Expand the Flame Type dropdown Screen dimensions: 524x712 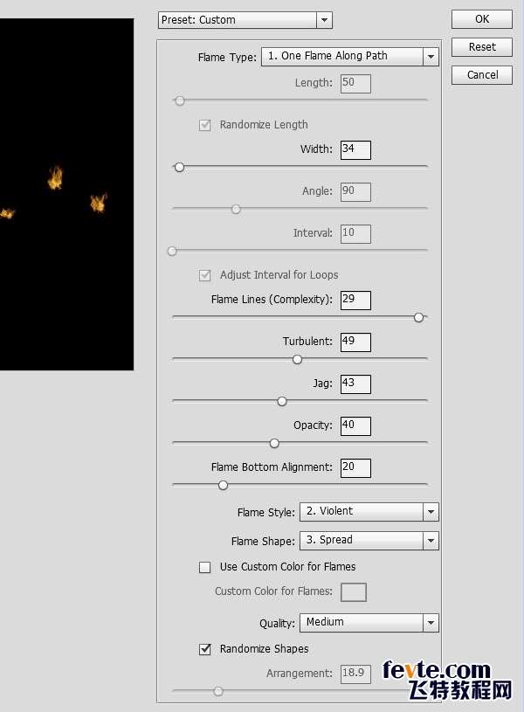(x=349, y=56)
